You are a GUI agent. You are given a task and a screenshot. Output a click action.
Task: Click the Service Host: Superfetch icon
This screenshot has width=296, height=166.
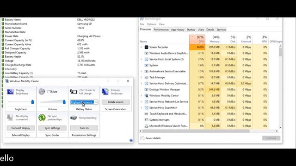146,107
